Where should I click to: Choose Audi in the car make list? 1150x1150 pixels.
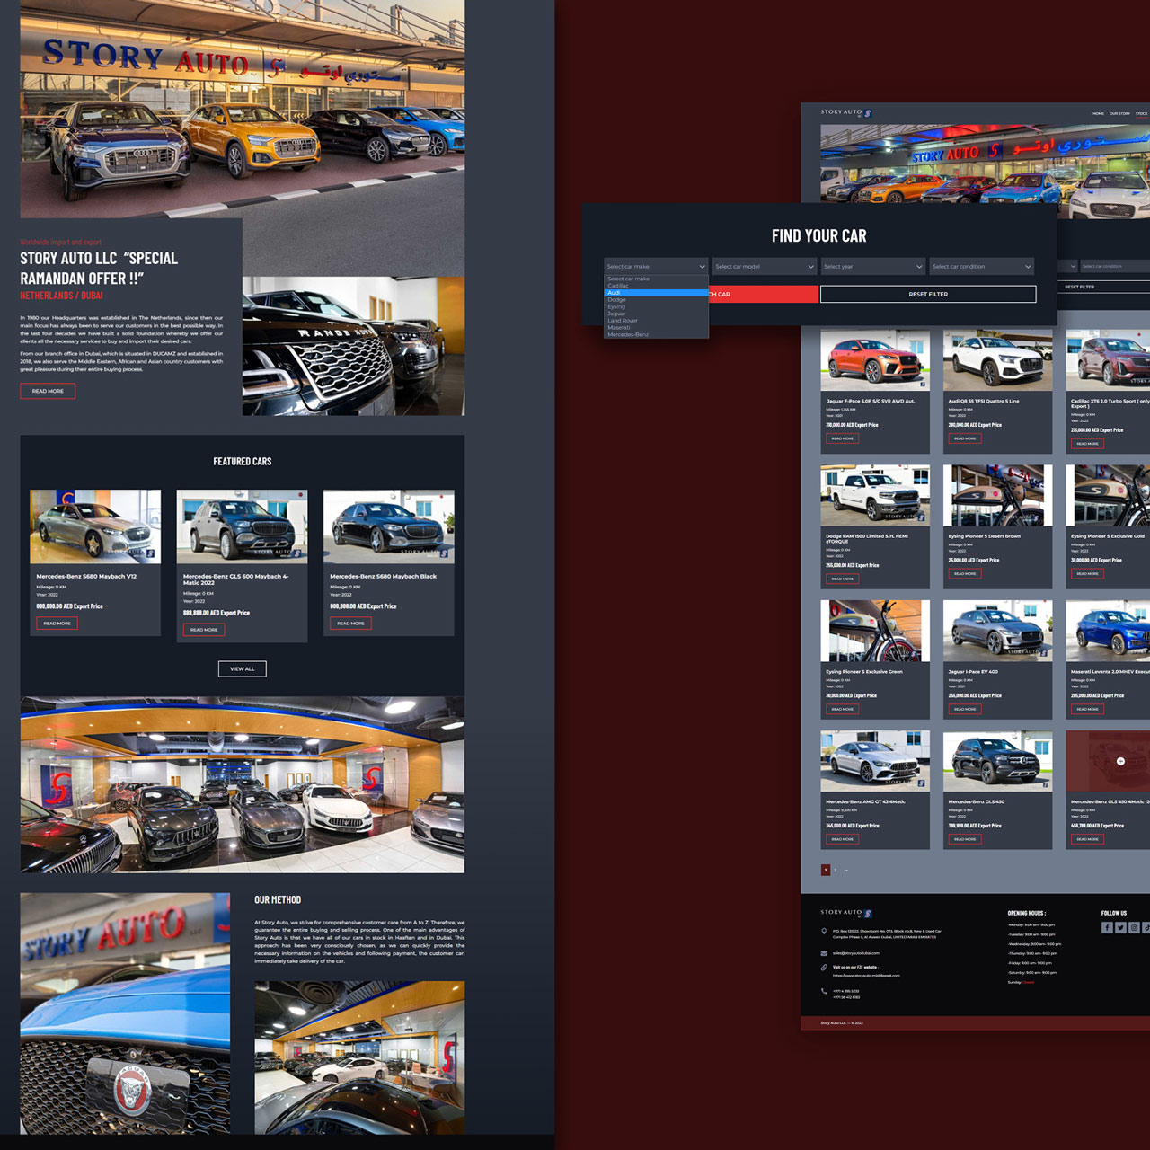(x=656, y=293)
